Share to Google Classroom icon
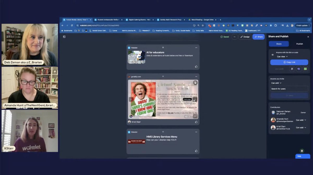This screenshot has width=313, height=175. (305, 69)
